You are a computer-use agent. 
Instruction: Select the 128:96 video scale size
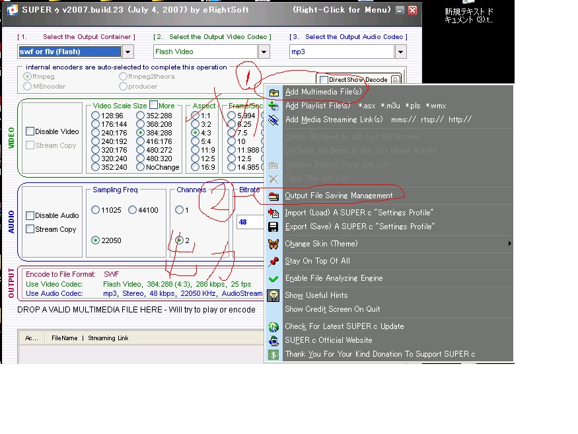click(96, 116)
